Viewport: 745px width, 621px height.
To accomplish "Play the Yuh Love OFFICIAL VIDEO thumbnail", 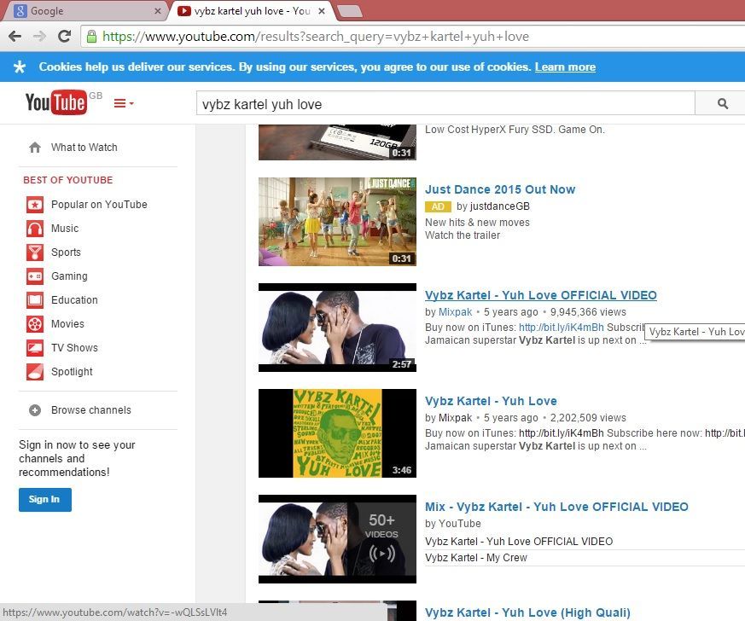I will (x=337, y=328).
